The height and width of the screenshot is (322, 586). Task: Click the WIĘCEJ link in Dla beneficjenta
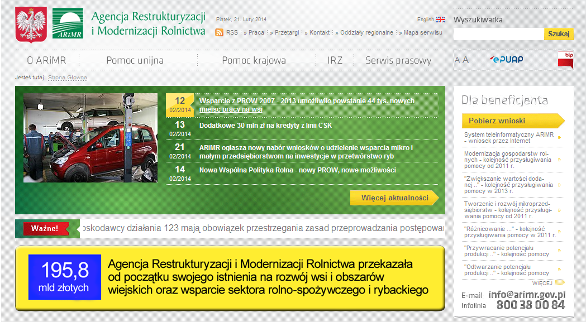click(x=542, y=283)
